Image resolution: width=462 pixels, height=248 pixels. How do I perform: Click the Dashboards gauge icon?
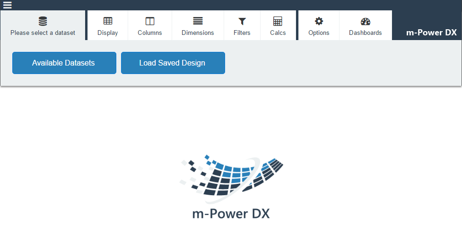366,21
